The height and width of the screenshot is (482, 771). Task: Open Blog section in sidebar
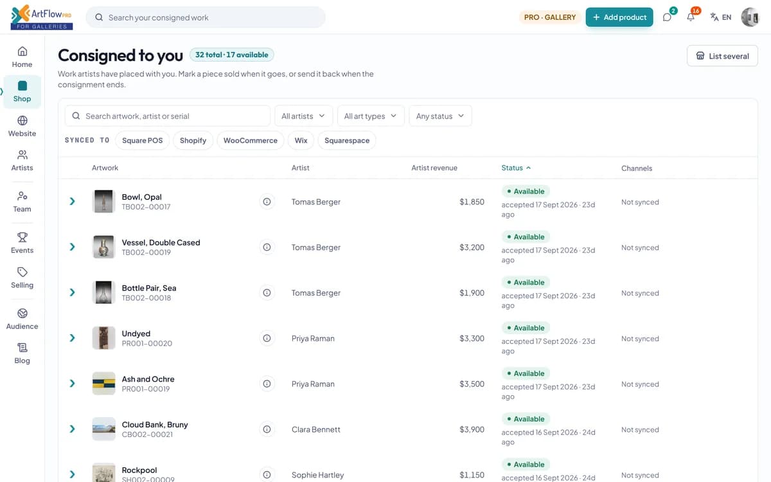pyautogui.click(x=22, y=353)
